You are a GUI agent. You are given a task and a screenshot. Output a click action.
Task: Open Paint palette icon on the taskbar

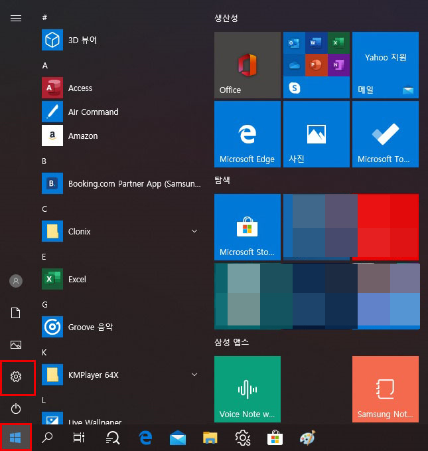tap(307, 438)
